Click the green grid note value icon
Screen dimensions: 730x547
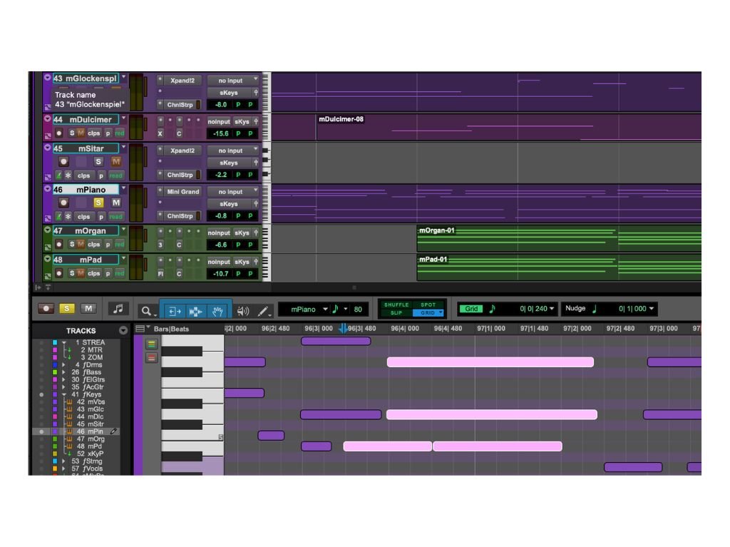coord(492,308)
